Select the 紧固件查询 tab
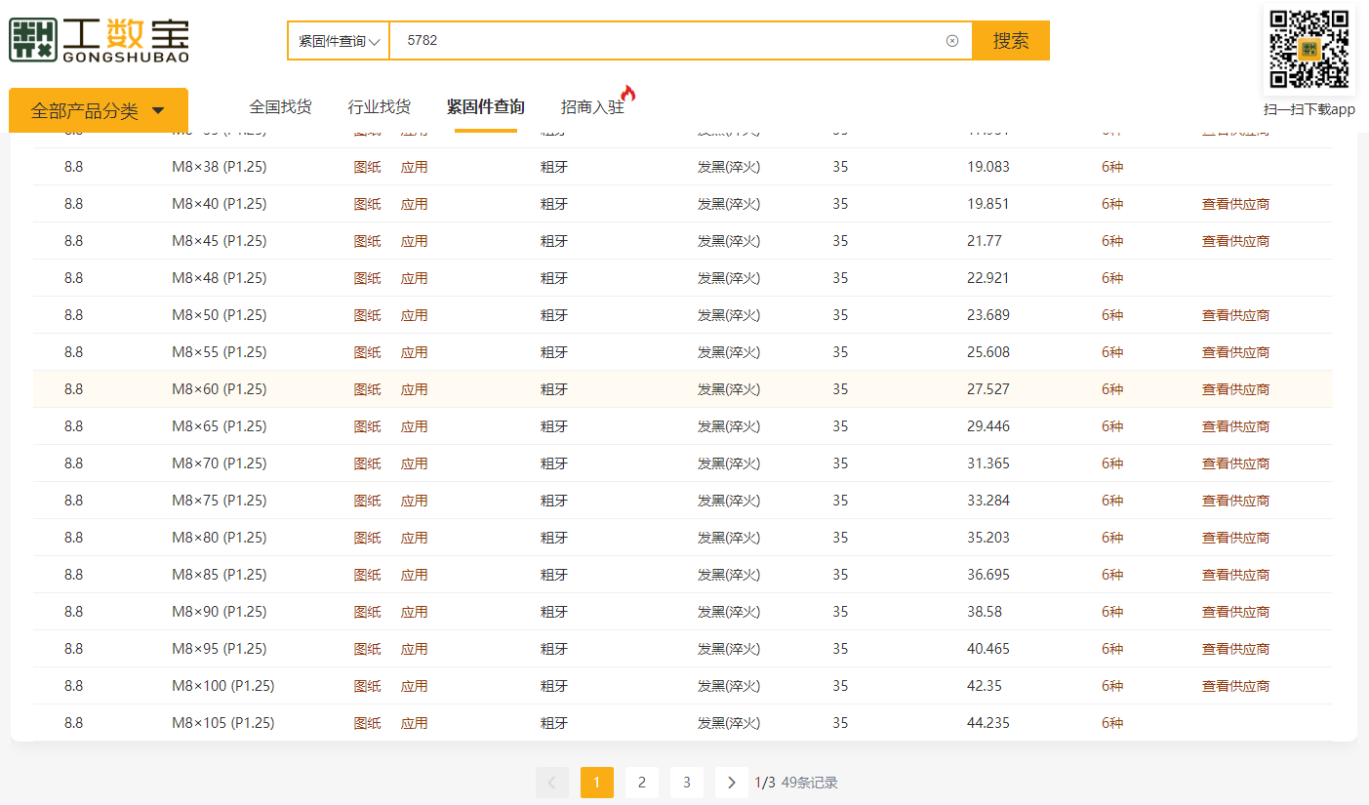 [485, 107]
